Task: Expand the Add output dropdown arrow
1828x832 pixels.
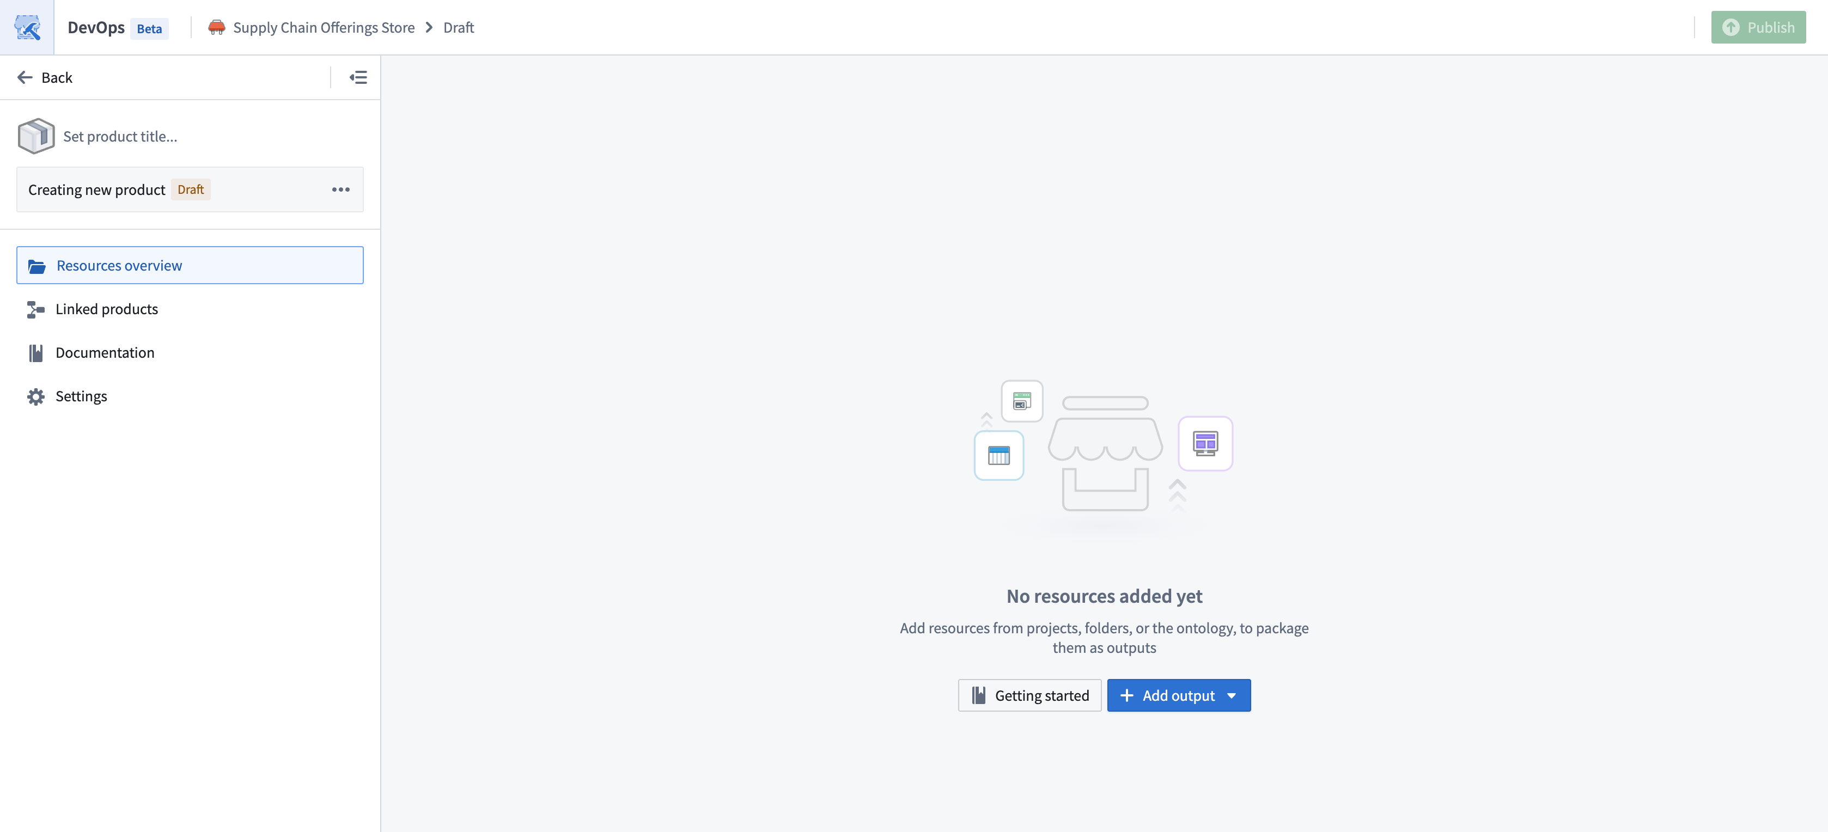Action: pyautogui.click(x=1231, y=696)
